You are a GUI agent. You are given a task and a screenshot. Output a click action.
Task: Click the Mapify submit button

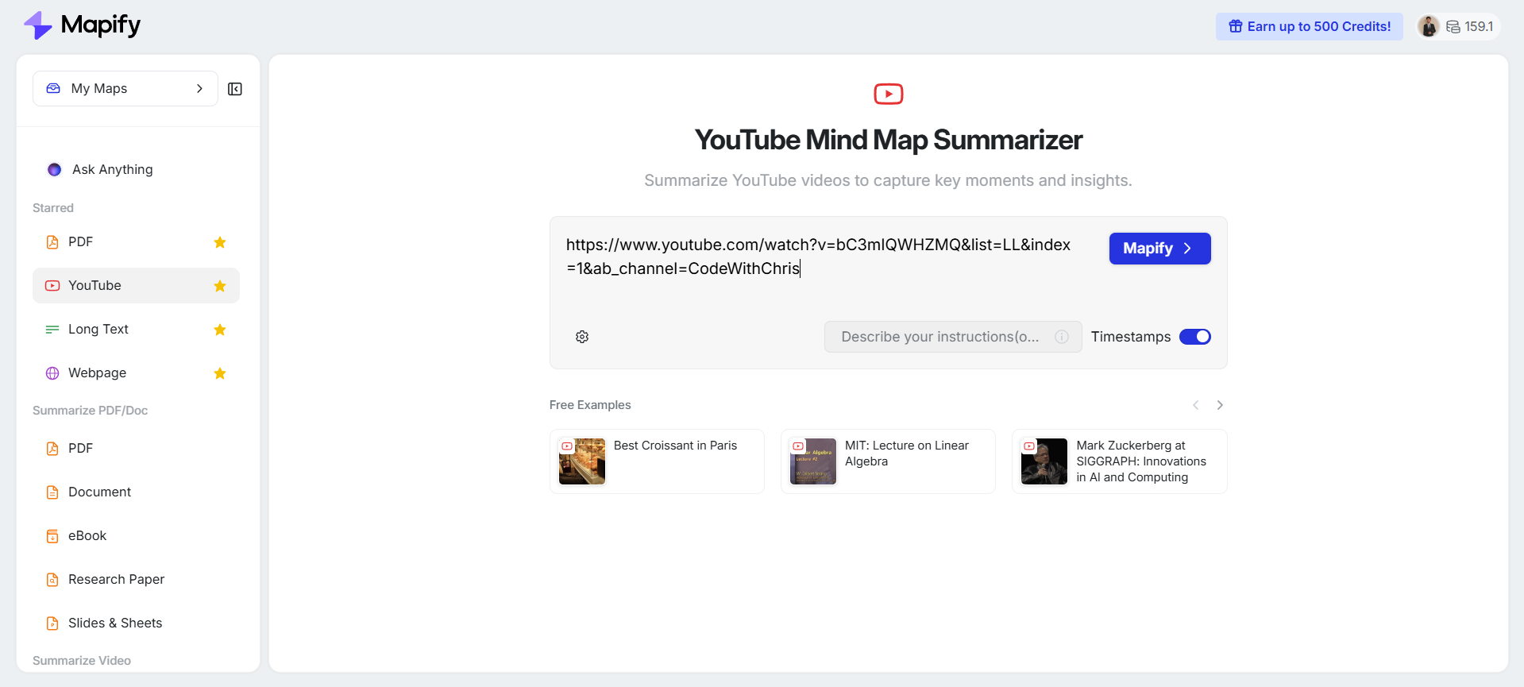tap(1159, 249)
